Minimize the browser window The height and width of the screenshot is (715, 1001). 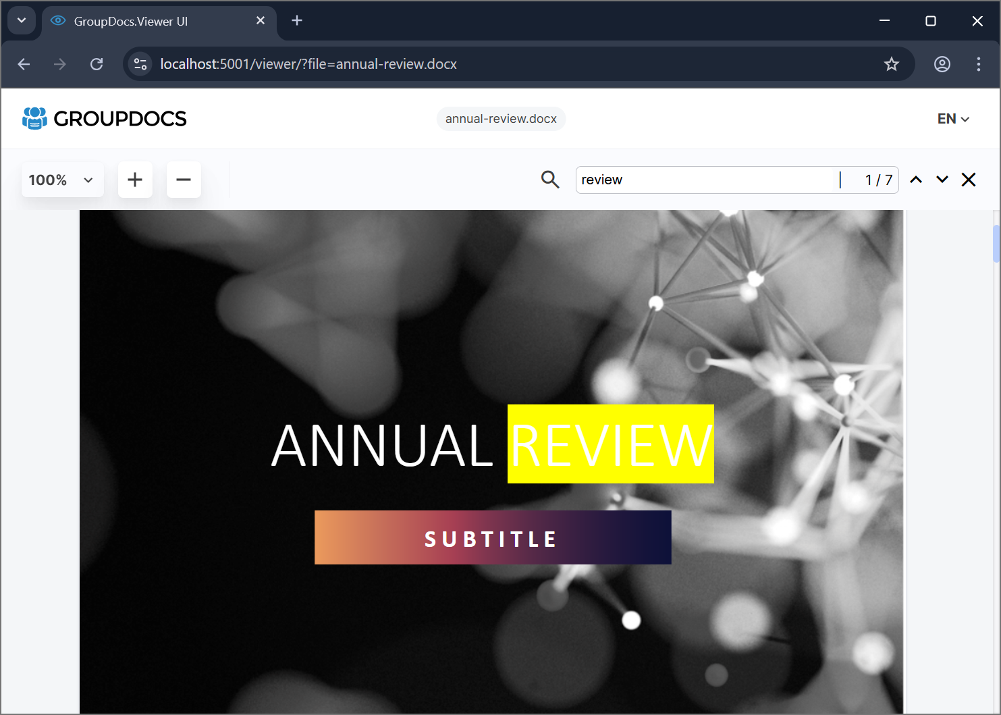point(884,21)
